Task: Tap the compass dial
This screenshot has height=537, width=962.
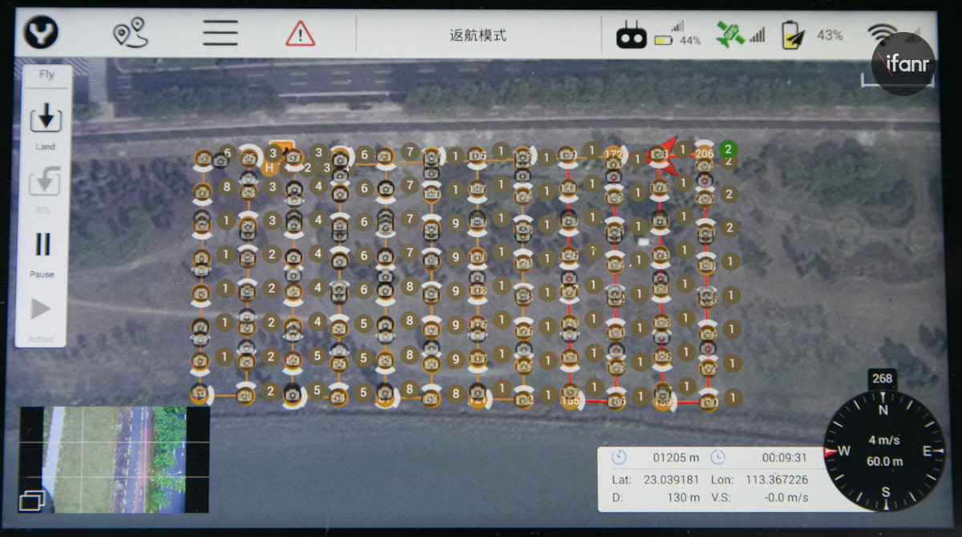Action: click(883, 451)
